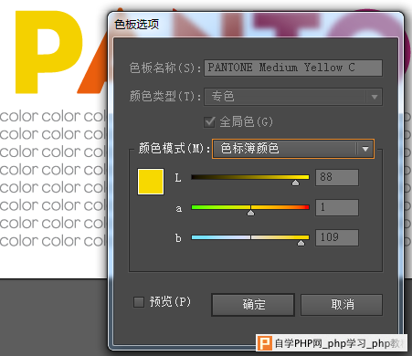Confirm with the 确定 button

click(253, 305)
